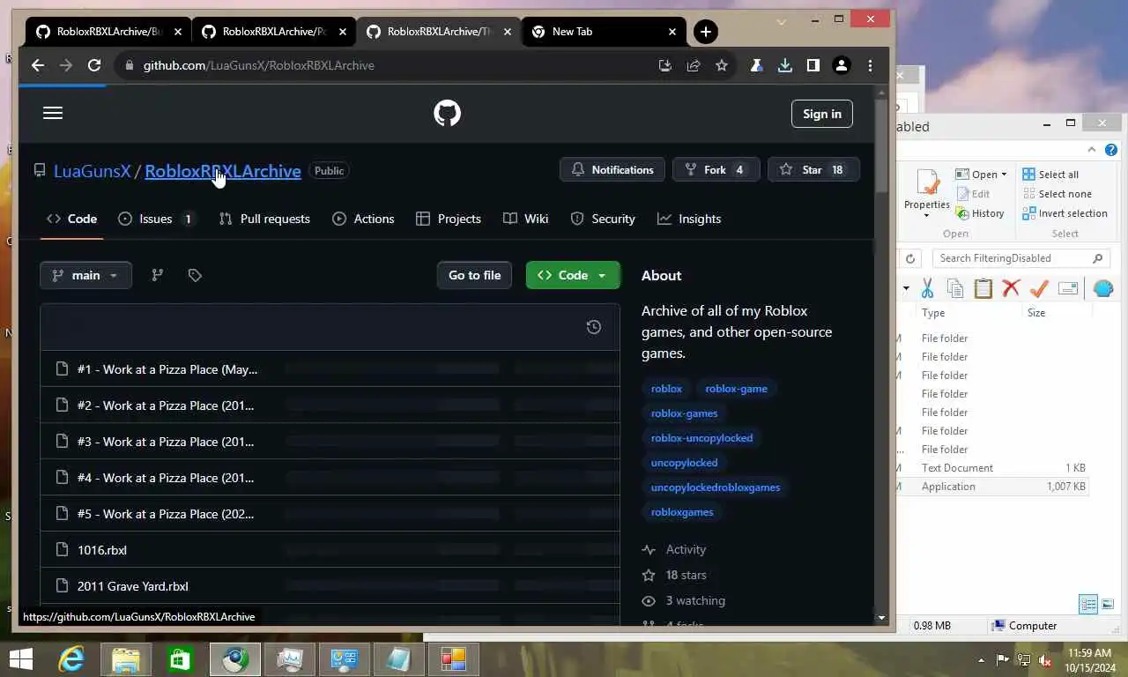Open the GitHub hamburger navigation menu
Image resolution: width=1128 pixels, height=677 pixels.
point(53,113)
